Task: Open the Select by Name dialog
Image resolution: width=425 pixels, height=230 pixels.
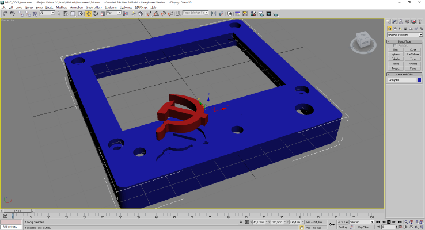Action: pyautogui.click(x=66, y=14)
